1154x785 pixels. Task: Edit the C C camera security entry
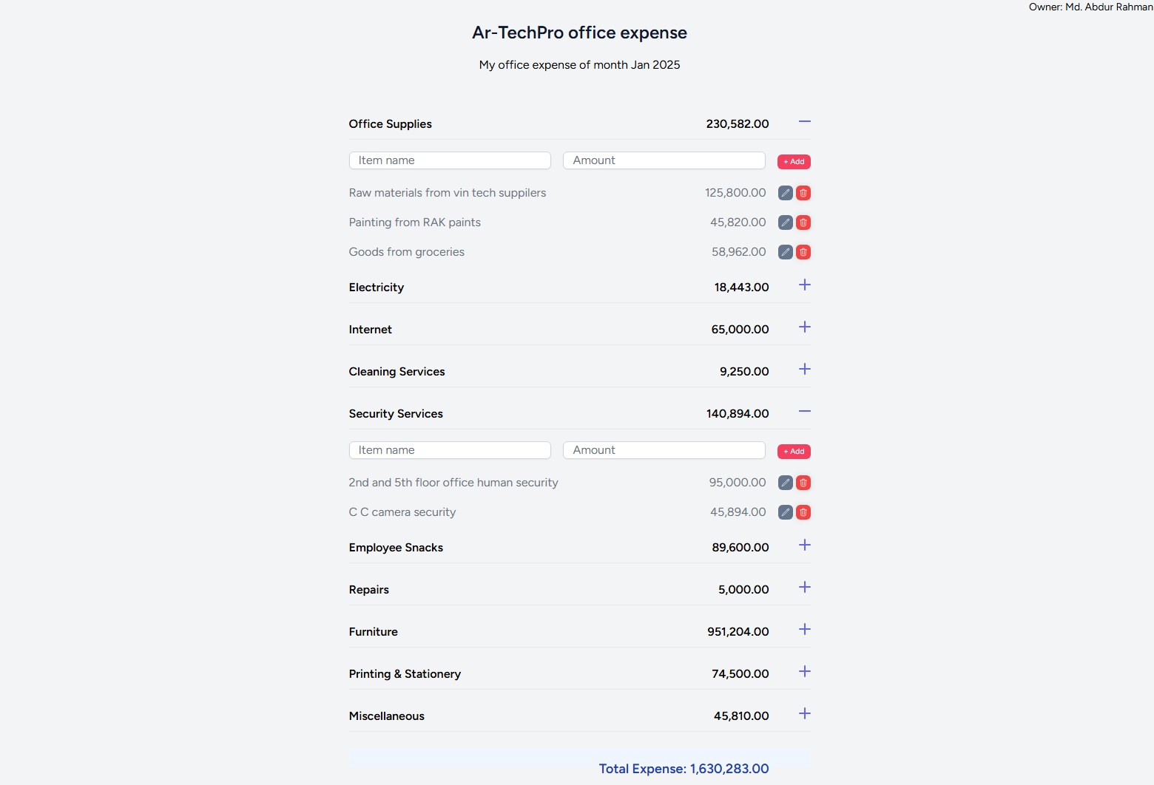(x=786, y=512)
